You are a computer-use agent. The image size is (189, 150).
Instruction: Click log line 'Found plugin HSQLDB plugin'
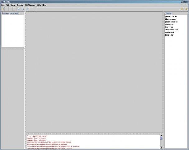coord(37,136)
